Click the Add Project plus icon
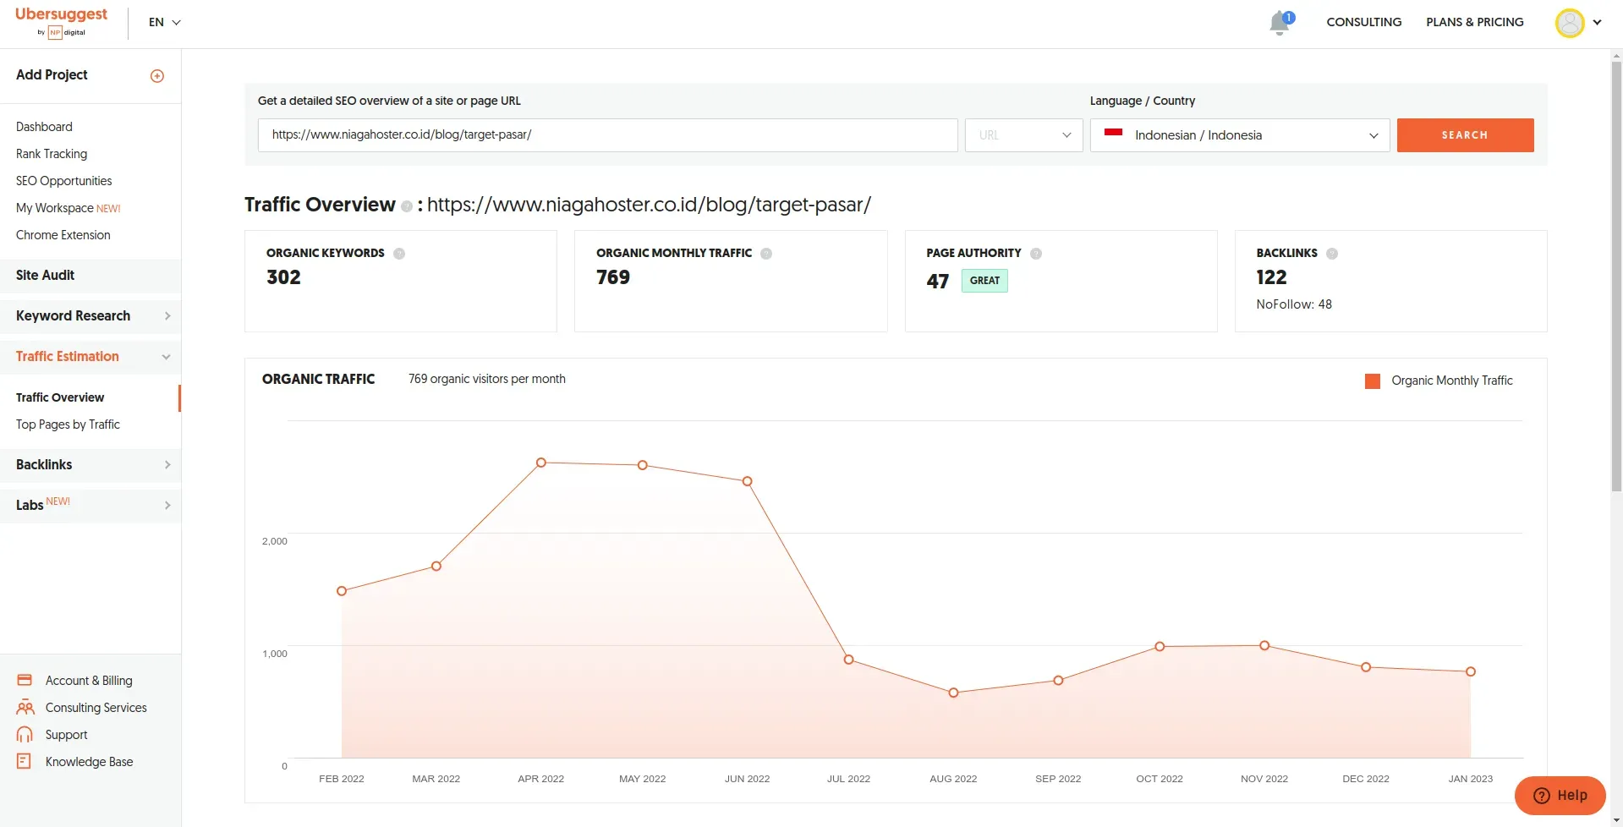The image size is (1623, 827). click(x=157, y=76)
